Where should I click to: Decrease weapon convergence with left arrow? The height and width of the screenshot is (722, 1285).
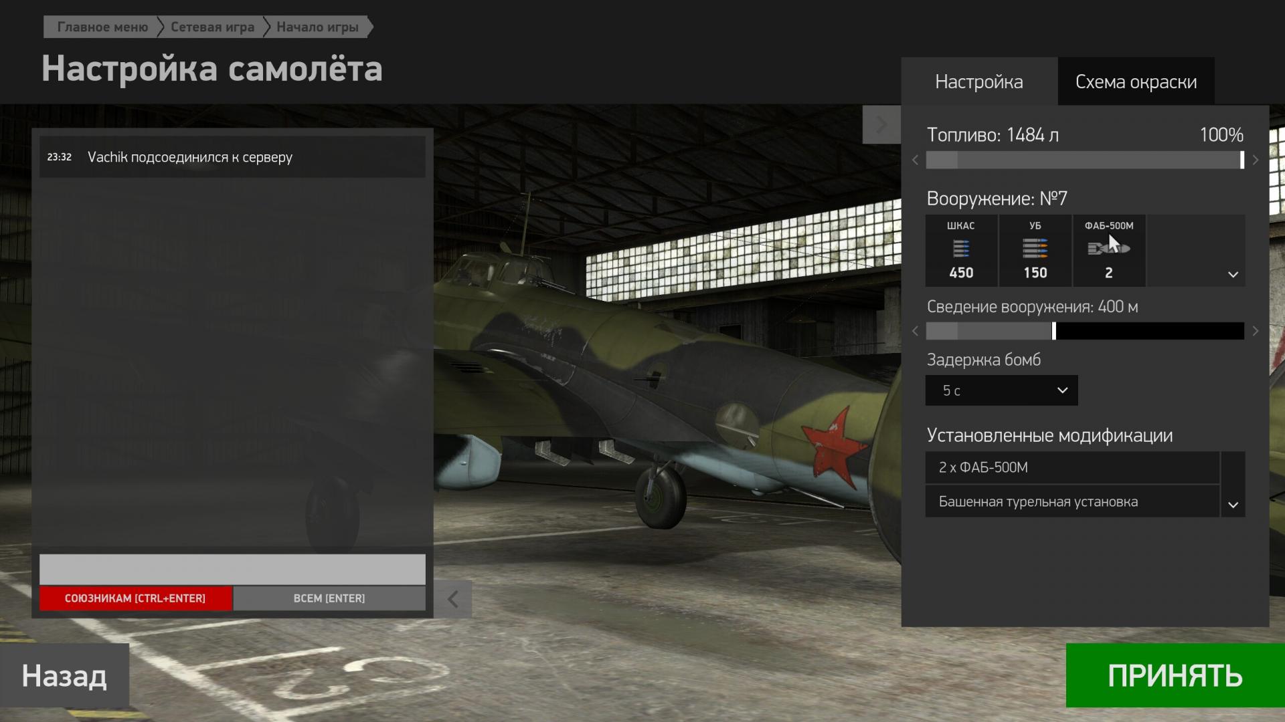[915, 331]
